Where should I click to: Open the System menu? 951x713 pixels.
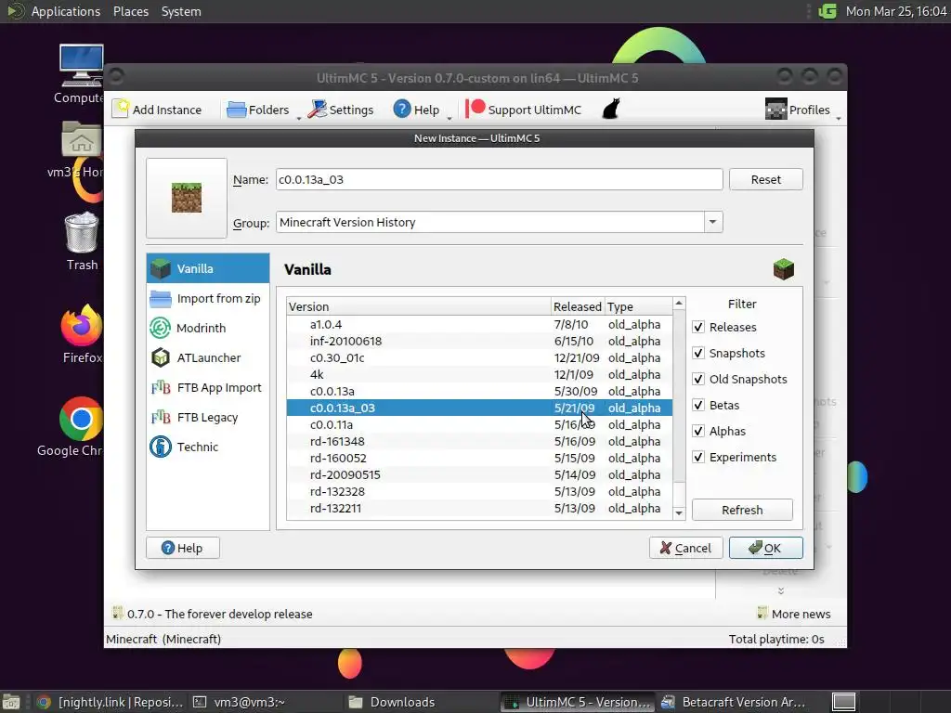pos(181,11)
